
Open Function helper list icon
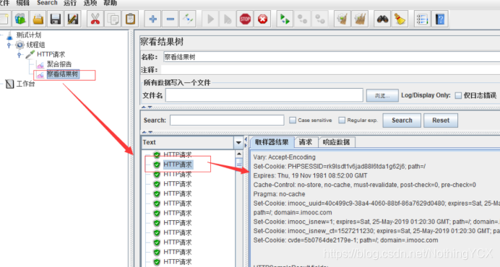pyautogui.click(x=422, y=19)
